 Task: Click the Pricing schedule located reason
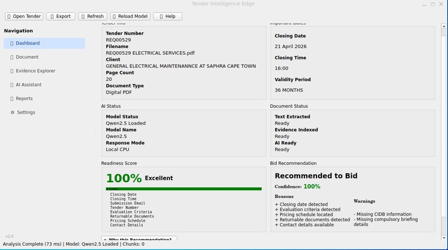(x=304, y=214)
